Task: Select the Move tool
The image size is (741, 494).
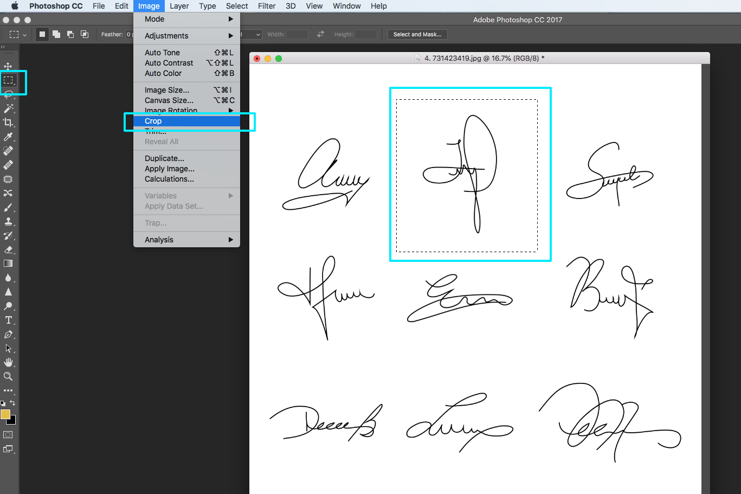Action: tap(8, 66)
